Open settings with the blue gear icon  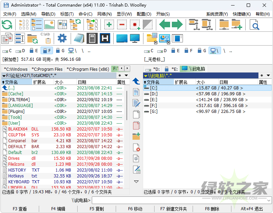[x=62, y=38]
